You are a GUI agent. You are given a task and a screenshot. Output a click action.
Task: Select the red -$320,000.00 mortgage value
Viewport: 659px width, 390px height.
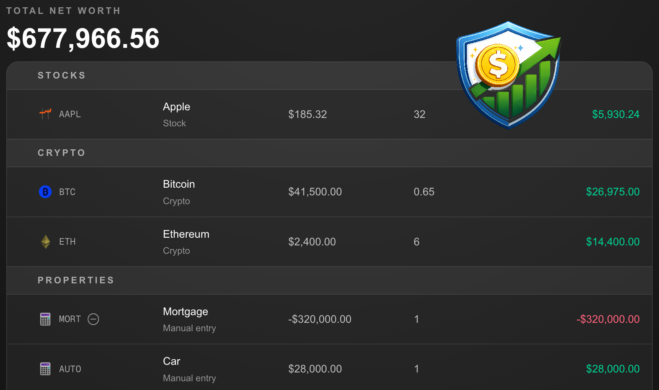608,319
